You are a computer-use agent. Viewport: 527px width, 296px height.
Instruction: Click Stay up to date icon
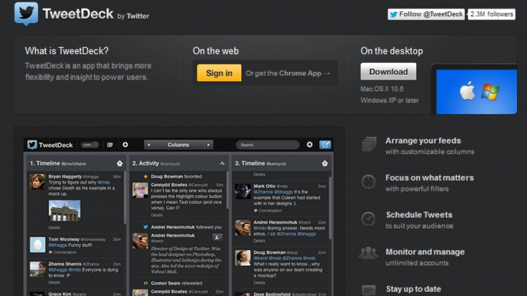tap(369, 290)
